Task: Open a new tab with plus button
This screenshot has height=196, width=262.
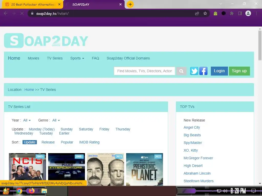Action: click(130, 4)
